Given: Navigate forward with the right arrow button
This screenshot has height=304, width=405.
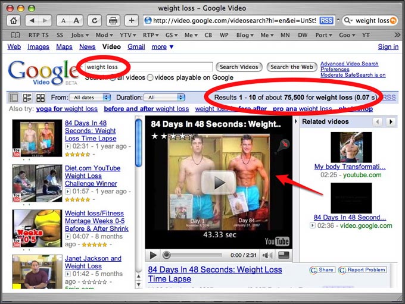Looking at the screenshot, I should [45, 20].
